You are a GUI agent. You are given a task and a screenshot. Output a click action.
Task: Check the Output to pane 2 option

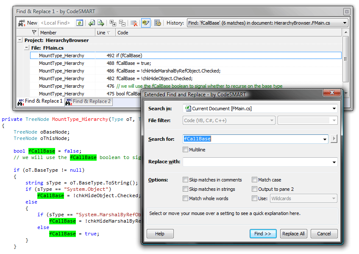(254, 189)
